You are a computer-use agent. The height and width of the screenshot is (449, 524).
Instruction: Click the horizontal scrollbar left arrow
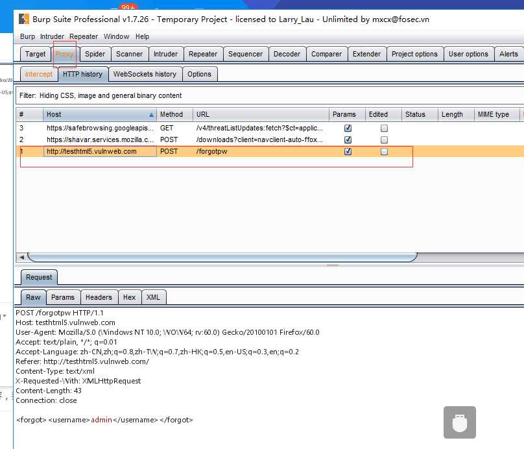(x=21, y=257)
